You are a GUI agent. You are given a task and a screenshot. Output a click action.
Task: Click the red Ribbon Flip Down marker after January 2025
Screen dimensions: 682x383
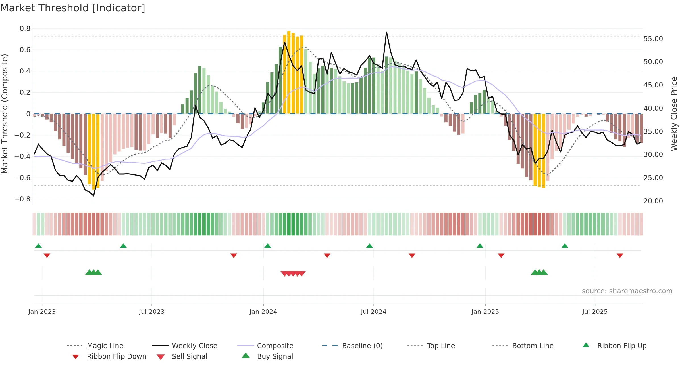tap(501, 256)
